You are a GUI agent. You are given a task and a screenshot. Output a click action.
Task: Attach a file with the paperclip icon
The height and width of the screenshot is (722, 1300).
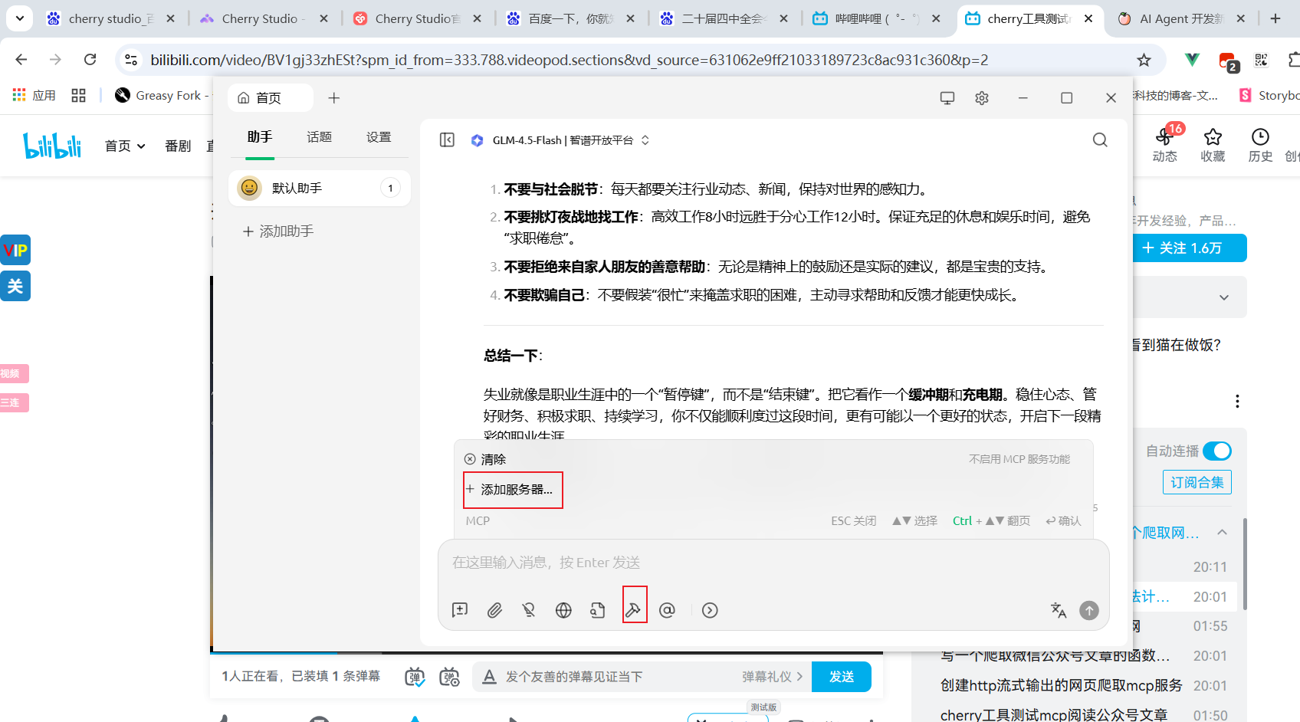[494, 609]
